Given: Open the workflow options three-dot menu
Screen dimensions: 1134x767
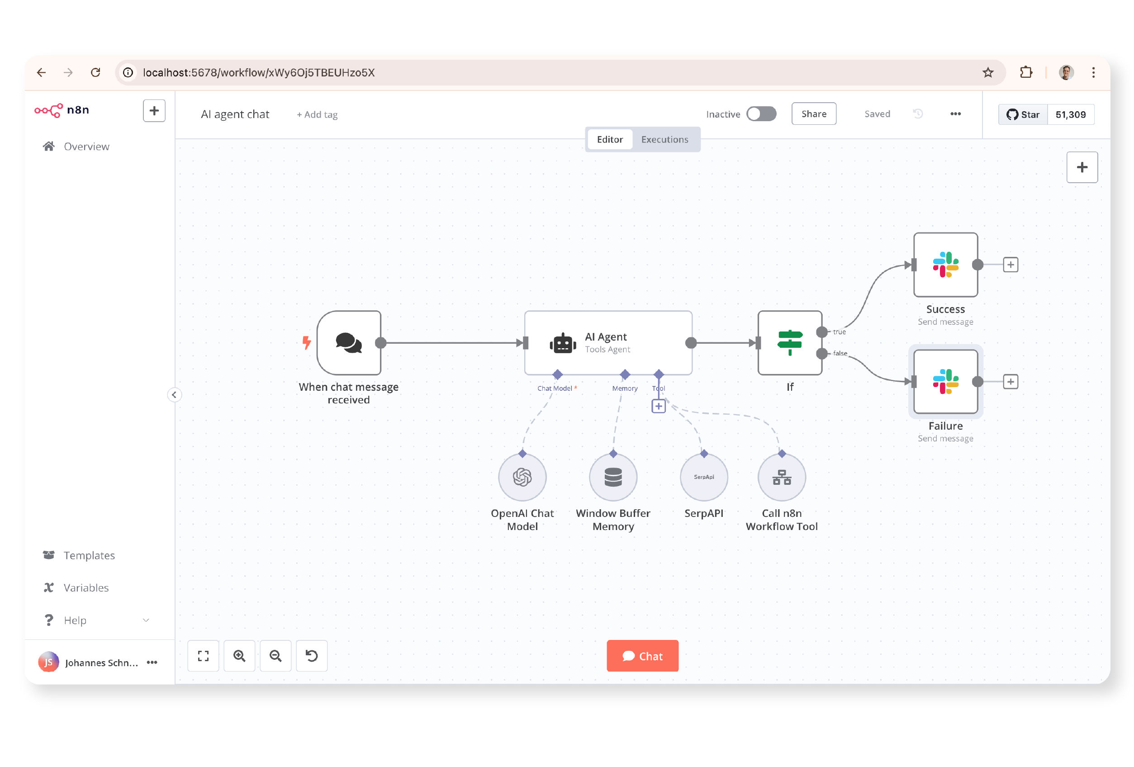Looking at the screenshot, I should tap(955, 113).
